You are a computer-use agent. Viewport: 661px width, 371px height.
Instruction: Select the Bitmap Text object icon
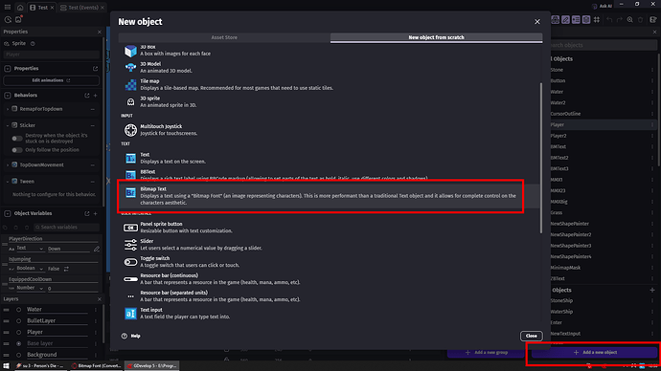130,192
